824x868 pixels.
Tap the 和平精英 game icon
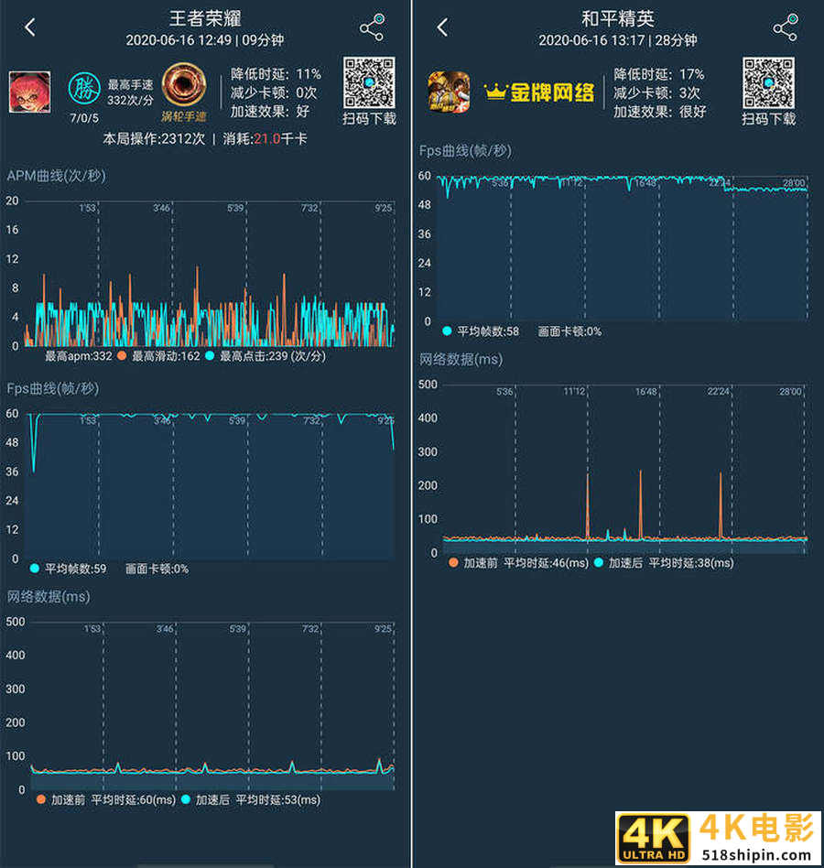(x=449, y=92)
